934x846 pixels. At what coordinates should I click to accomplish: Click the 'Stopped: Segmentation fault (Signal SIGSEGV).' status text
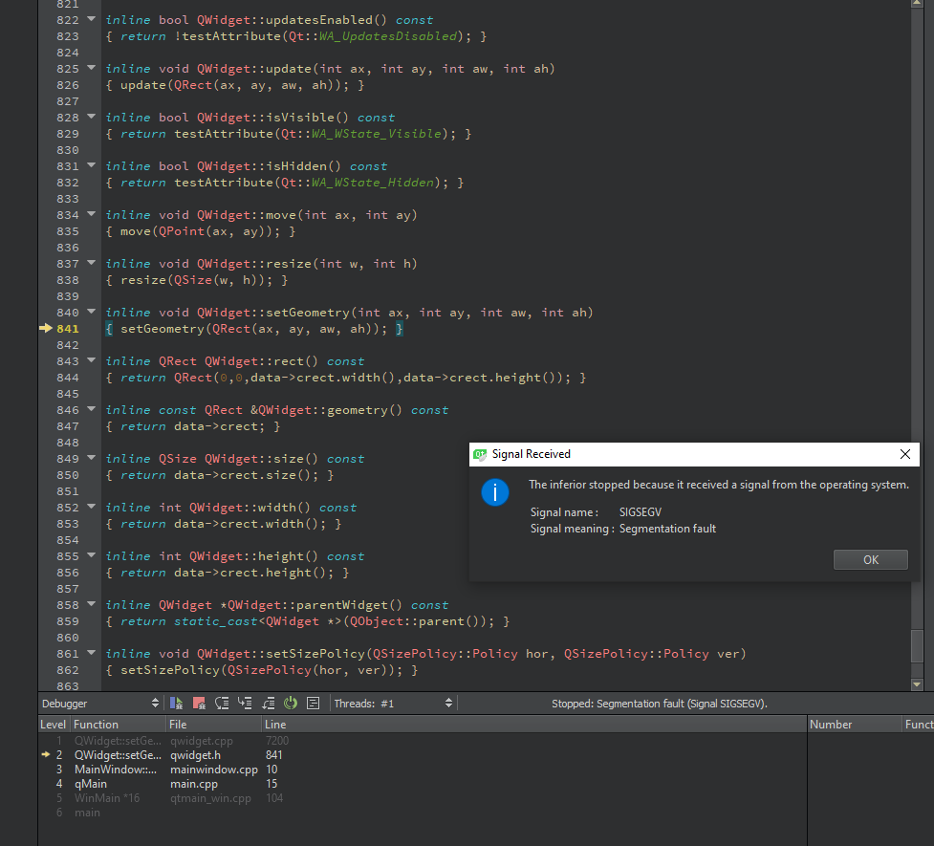click(660, 704)
